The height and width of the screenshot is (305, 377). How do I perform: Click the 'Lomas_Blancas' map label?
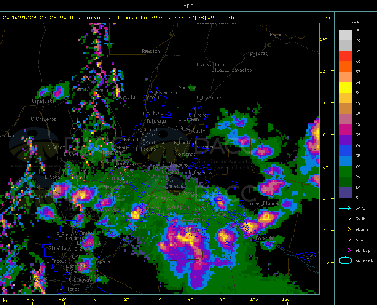264,203
